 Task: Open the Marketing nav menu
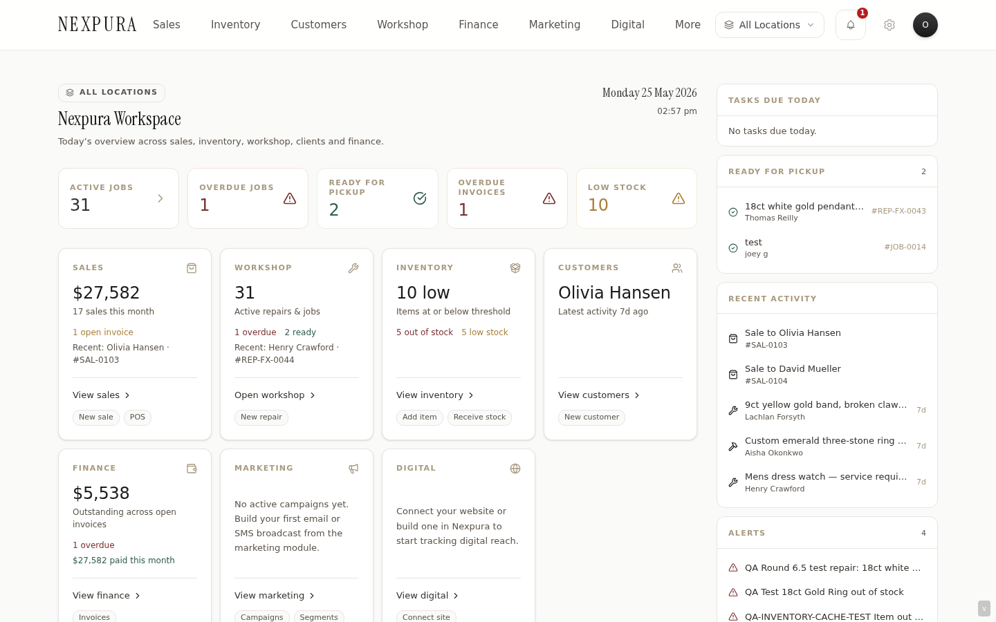pos(555,25)
